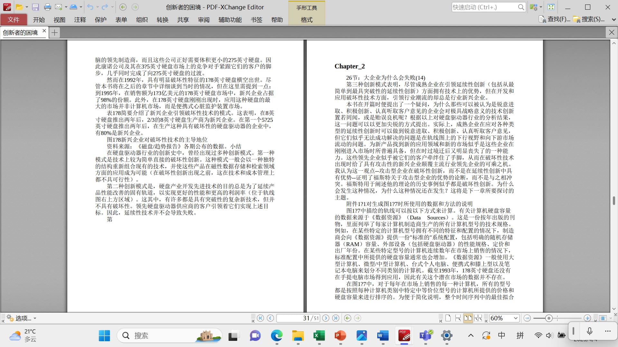The image size is (618, 347).
Task: Click the zoom in plus button
Action: 587,318
